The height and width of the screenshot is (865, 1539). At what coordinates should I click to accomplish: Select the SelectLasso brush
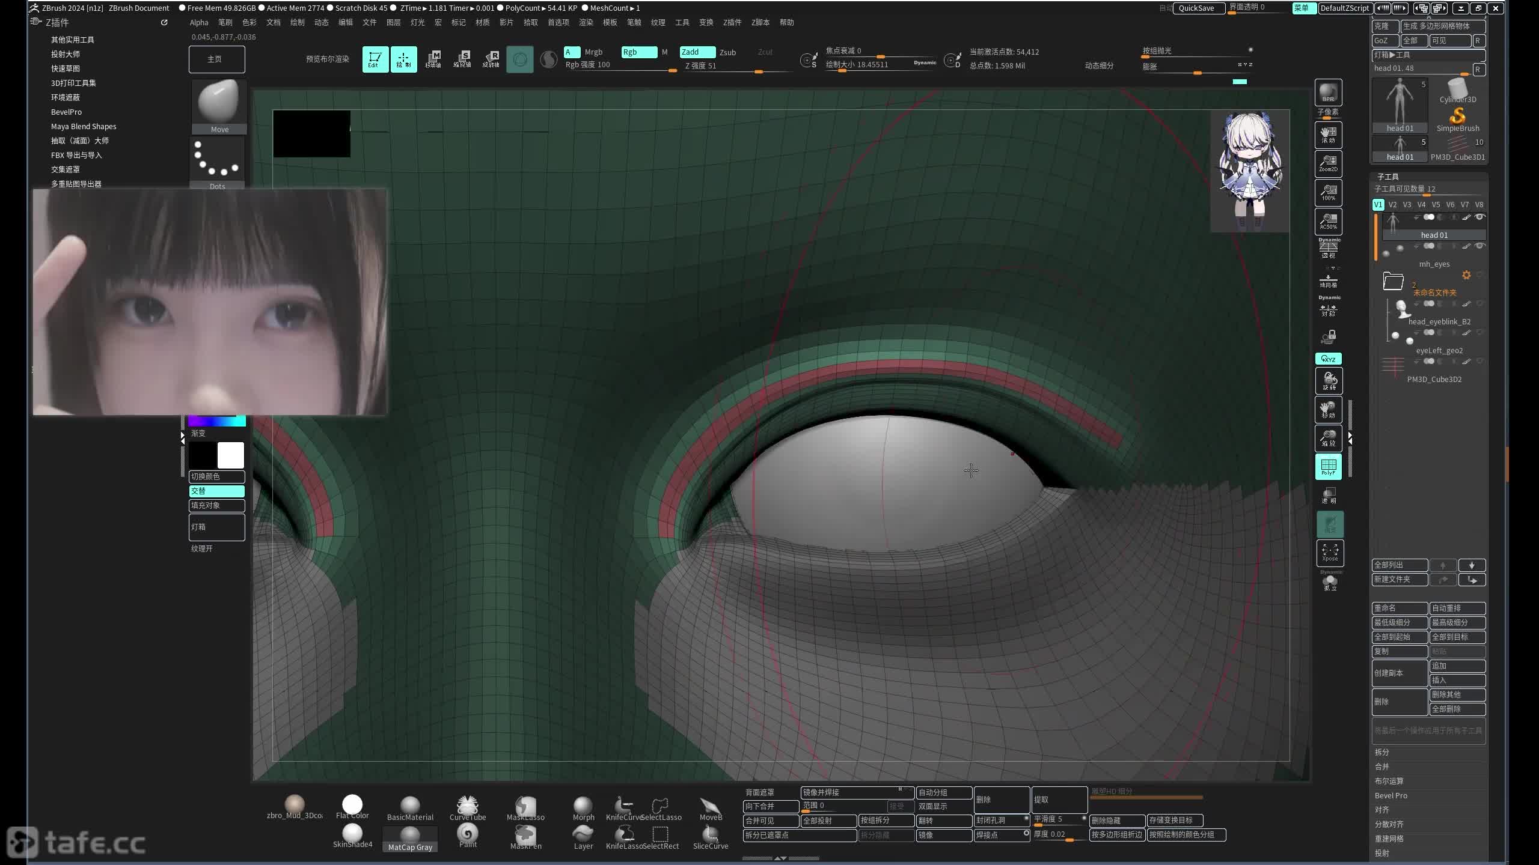point(661,808)
